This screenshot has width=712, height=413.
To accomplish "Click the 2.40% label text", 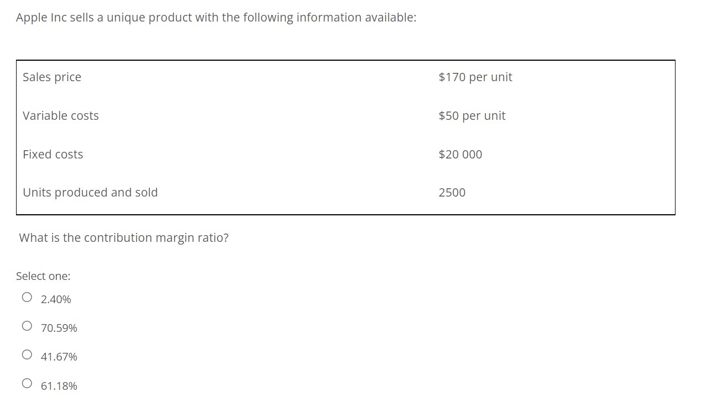I will [55, 299].
